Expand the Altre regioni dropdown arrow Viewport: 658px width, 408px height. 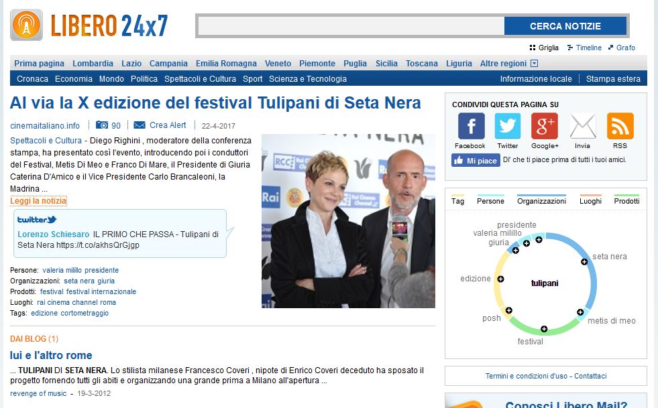[534, 64]
